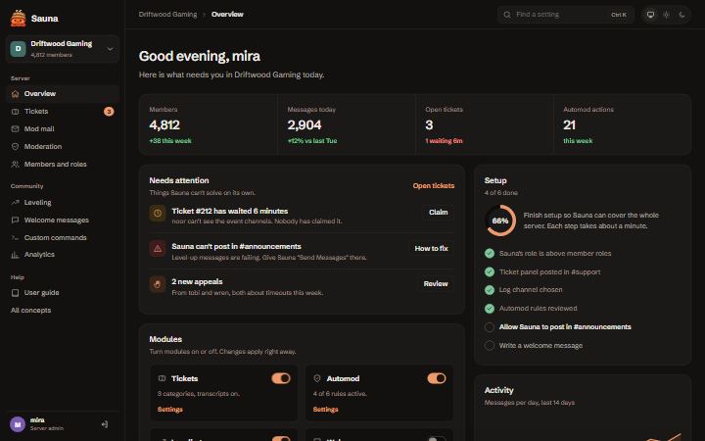Review the 2 new appeals
Screen dimensions: 705x441
[x=436, y=284]
